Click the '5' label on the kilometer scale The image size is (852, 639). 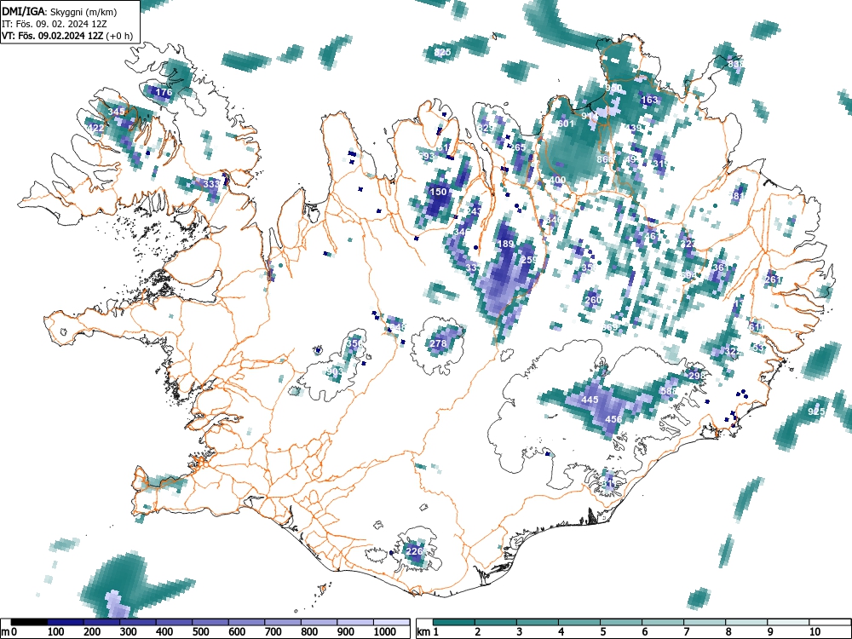coord(602,632)
